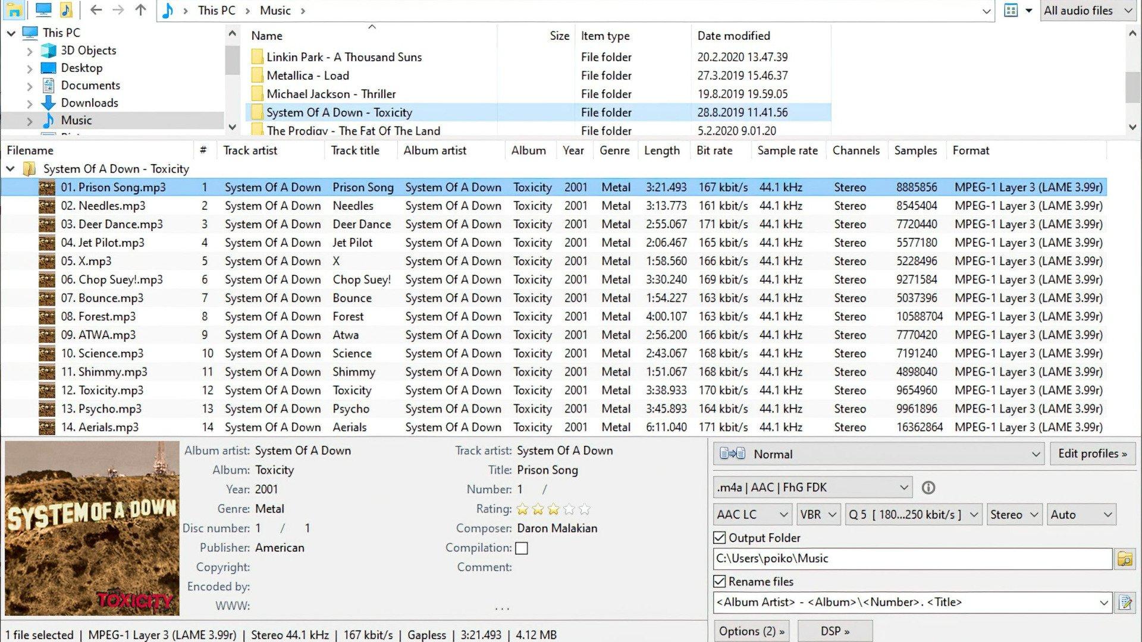
Task: Jump to This PC via monitor icon
Action: coord(43,10)
